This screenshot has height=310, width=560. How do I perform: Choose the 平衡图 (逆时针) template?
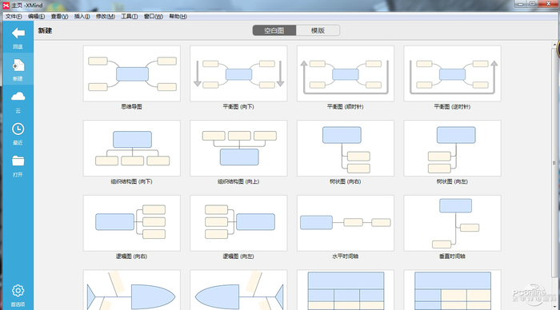click(x=452, y=74)
